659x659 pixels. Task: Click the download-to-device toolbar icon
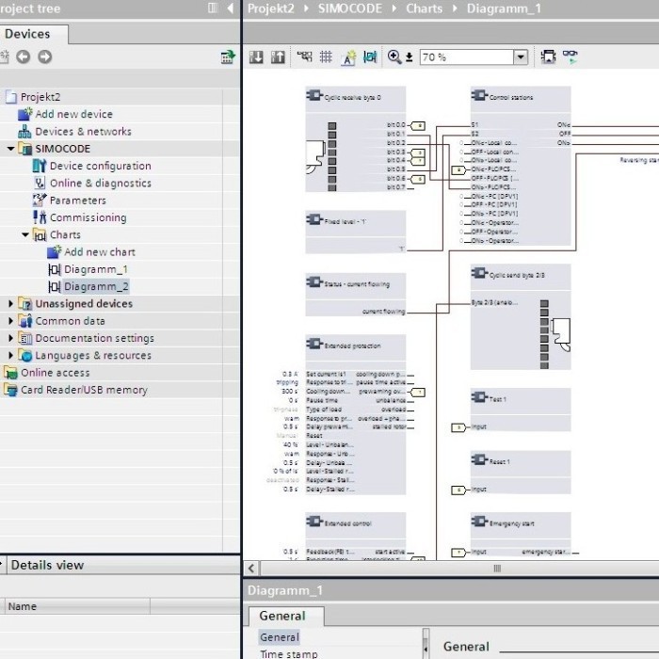click(x=256, y=56)
